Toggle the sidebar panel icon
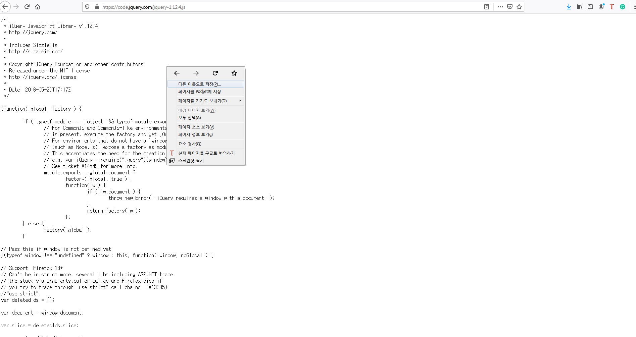636x337 pixels. 590,7
